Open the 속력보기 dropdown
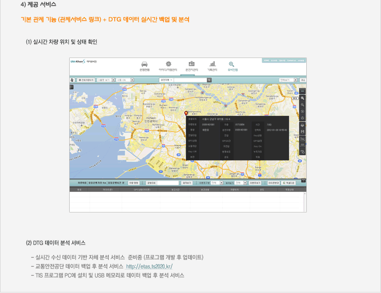Screen dimensions: 381x293 pos(241,182)
